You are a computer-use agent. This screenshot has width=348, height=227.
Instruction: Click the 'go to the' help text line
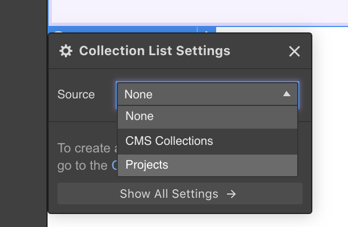pyautogui.click(x=82, y=165)
